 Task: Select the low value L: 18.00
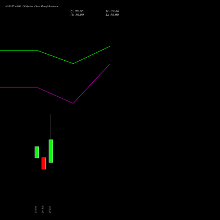click(112, 15)
